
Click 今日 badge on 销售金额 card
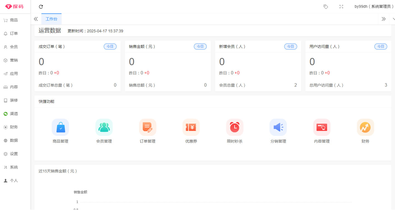point(200,47)
